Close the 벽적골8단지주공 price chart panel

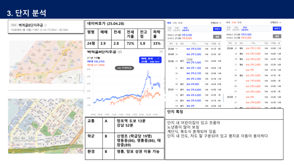(161, 52)
